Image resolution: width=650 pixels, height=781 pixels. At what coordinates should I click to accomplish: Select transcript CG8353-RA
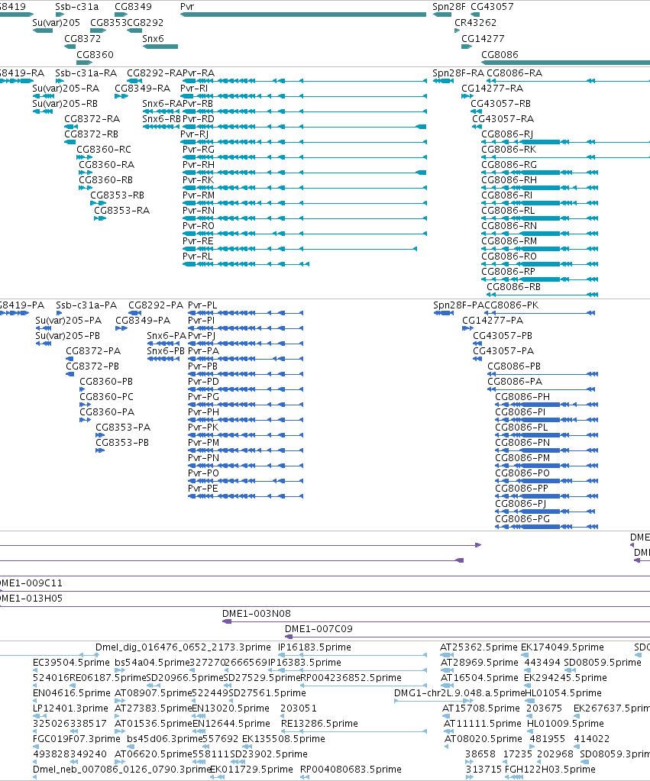100,218
